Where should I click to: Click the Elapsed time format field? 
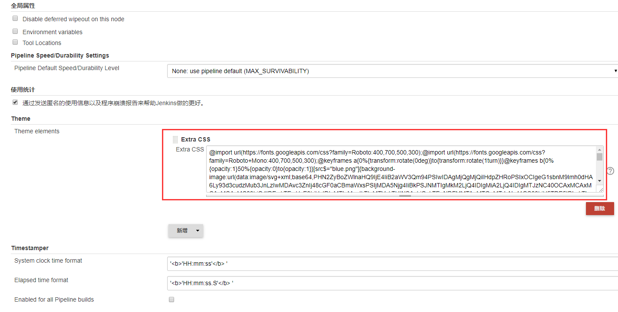pyautogui.click(x=303, y=283)
